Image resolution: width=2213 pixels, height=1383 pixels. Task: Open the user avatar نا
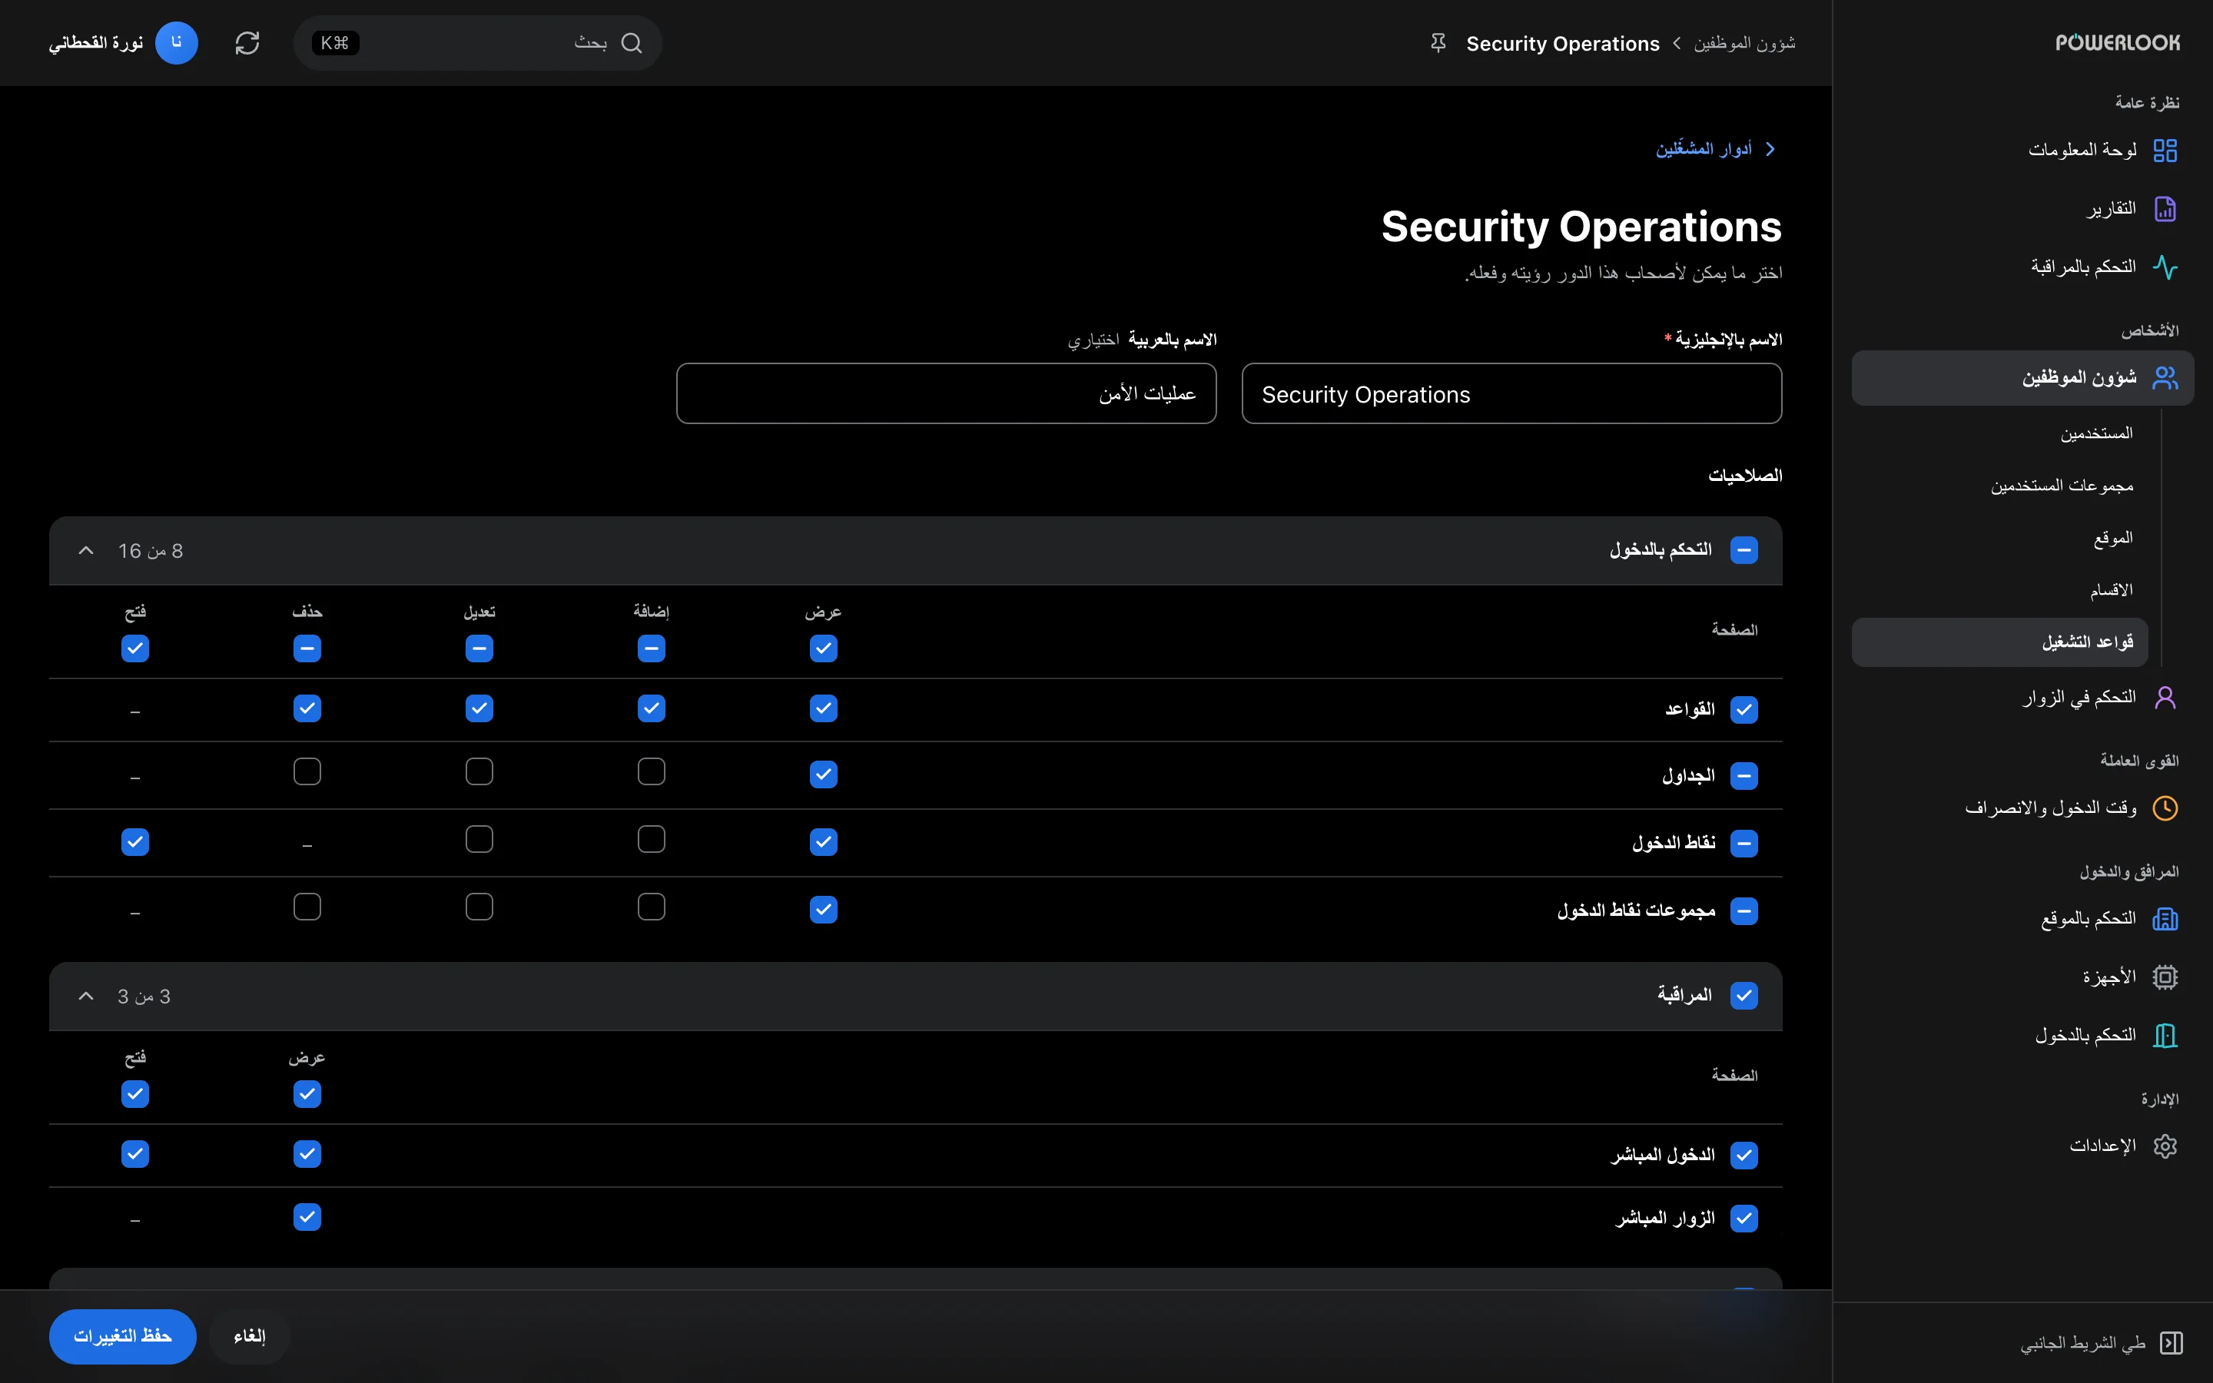(x=177, y=43)
